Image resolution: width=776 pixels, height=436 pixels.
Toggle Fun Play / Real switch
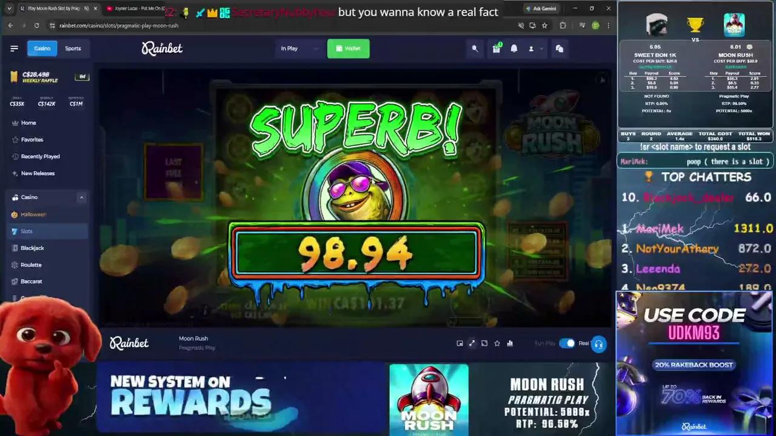pos(567,343)
